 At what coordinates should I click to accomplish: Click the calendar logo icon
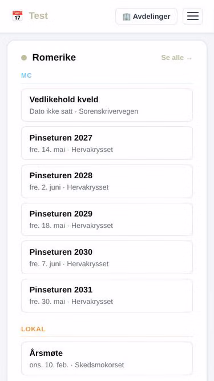[x=18, y=16]
